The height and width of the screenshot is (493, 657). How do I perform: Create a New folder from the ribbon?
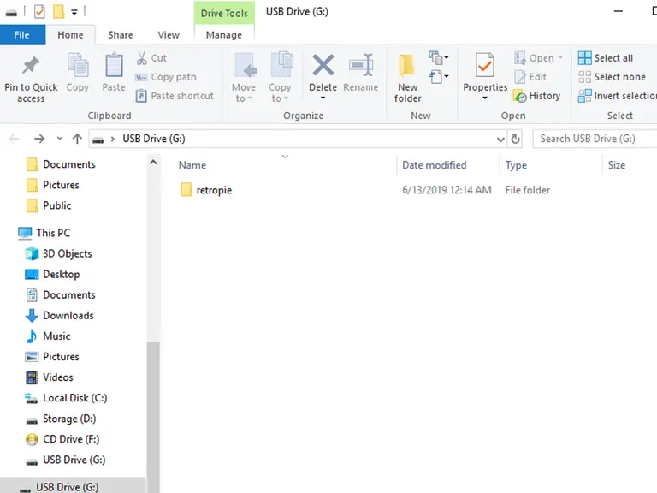point(407,67)
